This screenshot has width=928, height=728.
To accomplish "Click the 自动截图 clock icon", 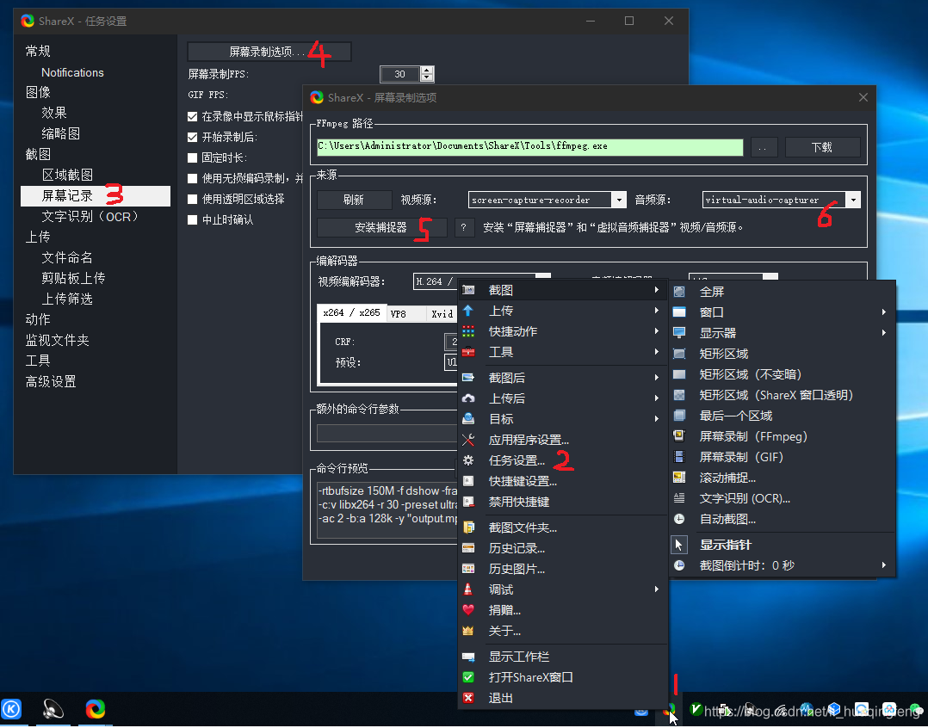I will (x=679, y=519).
